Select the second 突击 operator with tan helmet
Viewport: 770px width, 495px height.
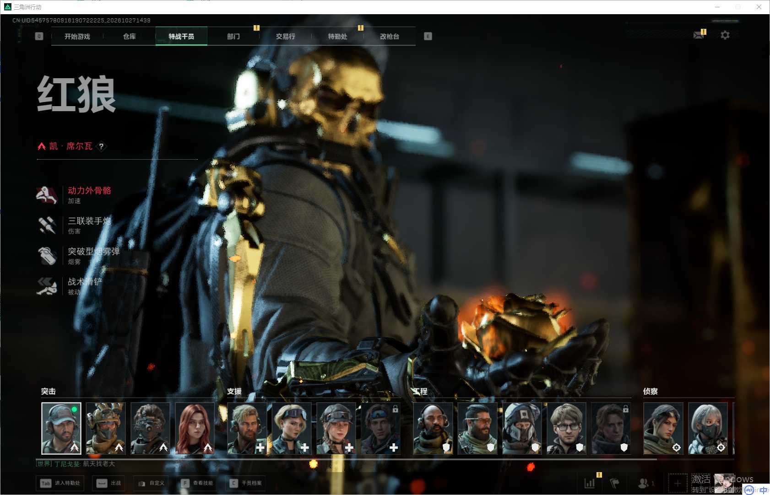106,428
